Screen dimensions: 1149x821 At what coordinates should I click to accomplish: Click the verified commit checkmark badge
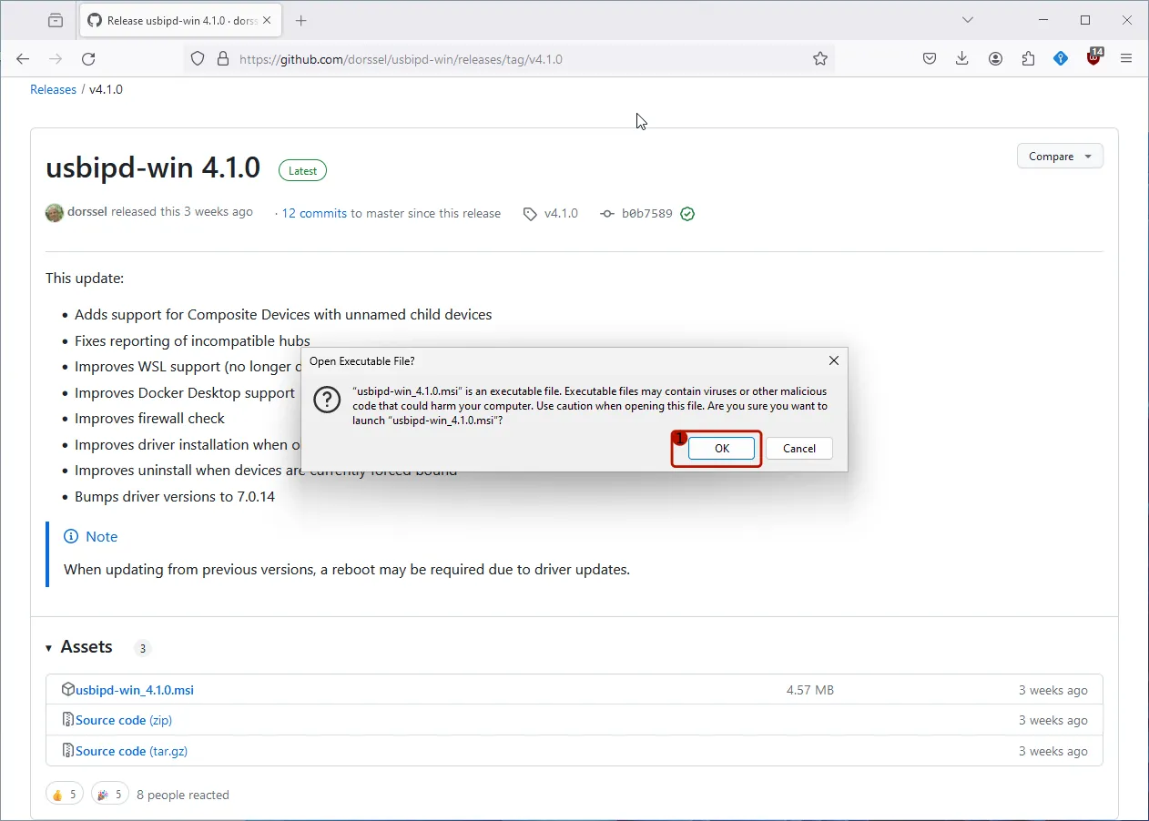pos(687,213)
